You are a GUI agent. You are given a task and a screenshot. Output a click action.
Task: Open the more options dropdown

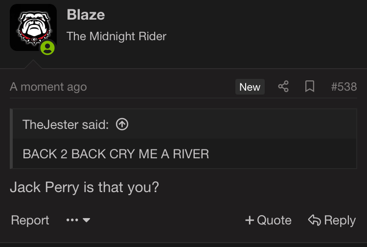[x=78, y=221]
